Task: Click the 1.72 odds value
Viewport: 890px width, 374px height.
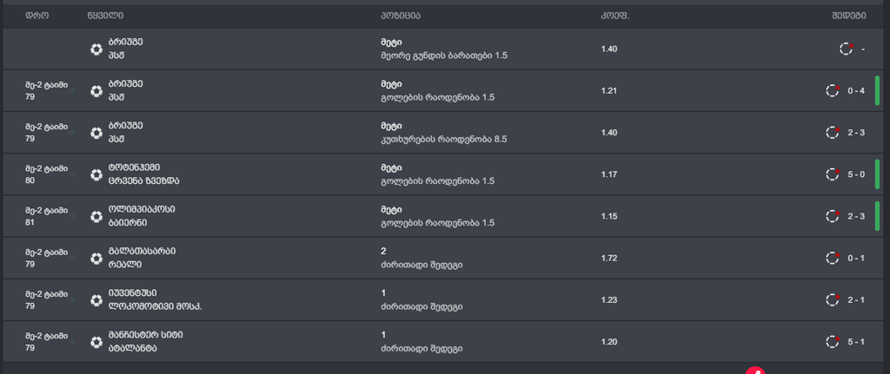Action: [x=609, y=259]
